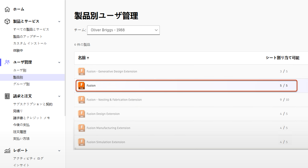Open the Fusion Manufacturing Extension row
Image resolution: width=308 pixels, height=168 pixels.
pyautogui.click(x=191, y=128)
